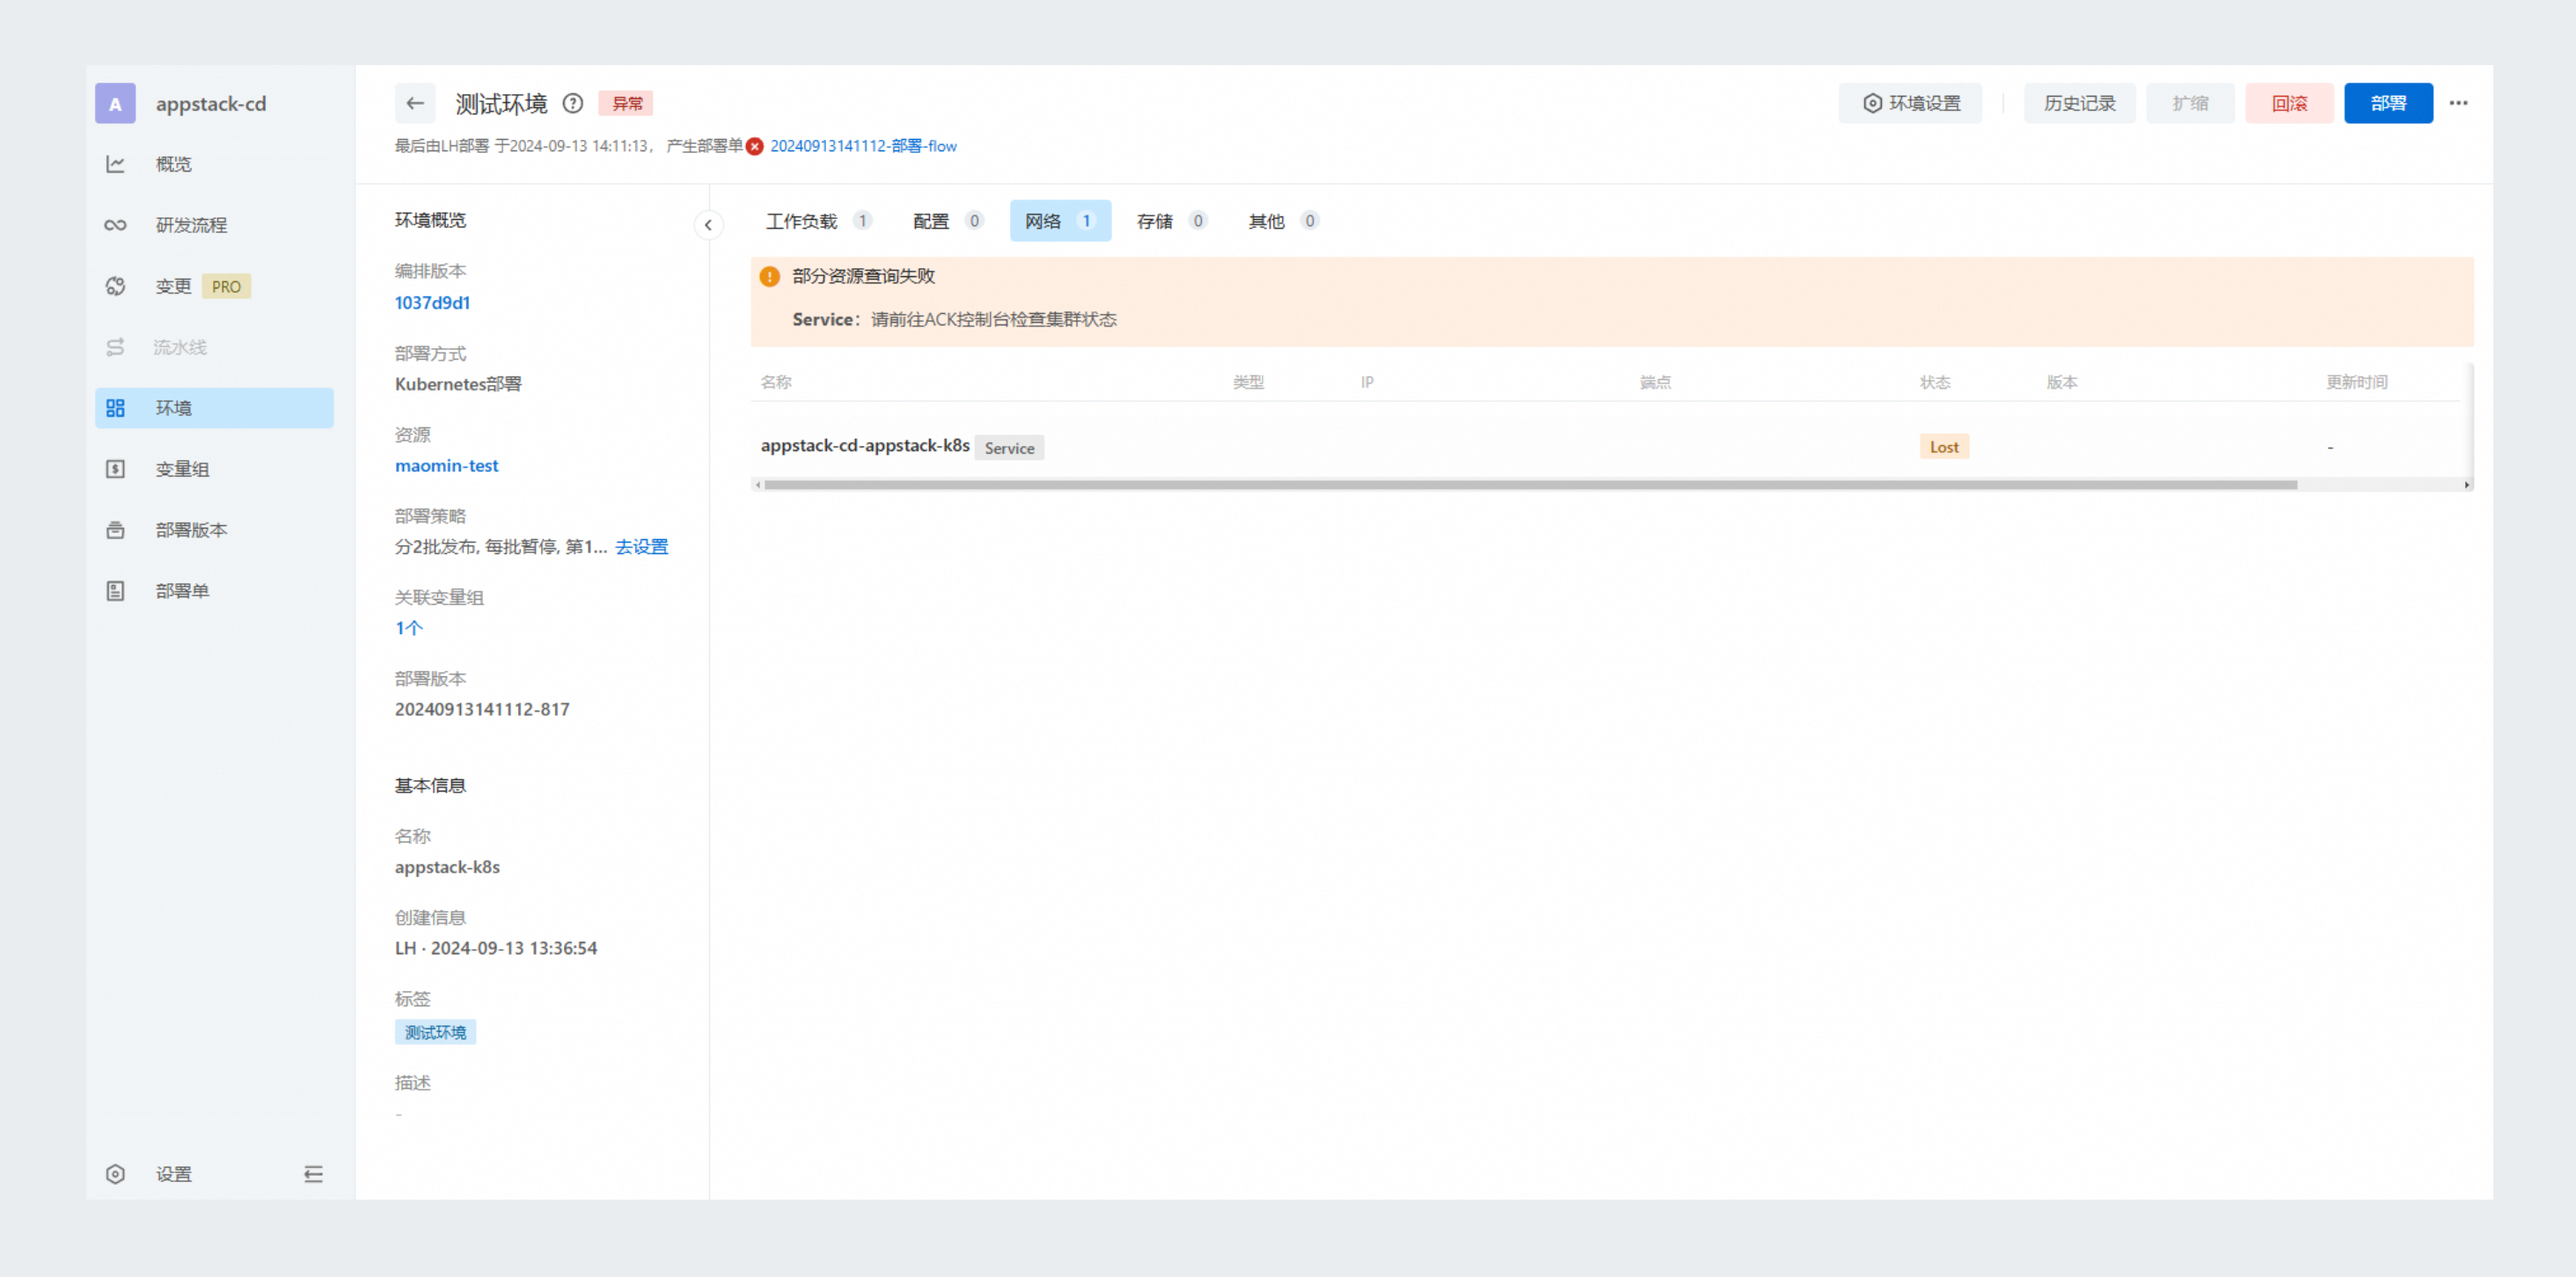2576x1277 pixels.
Task: Click the 变量组 sidebar icon
Action: pyautogui.click(x=115, y=469)
